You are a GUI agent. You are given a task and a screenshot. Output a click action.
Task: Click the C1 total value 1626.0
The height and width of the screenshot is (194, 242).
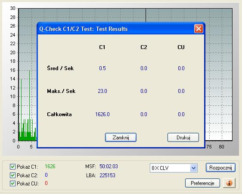(x=102, y=114)
